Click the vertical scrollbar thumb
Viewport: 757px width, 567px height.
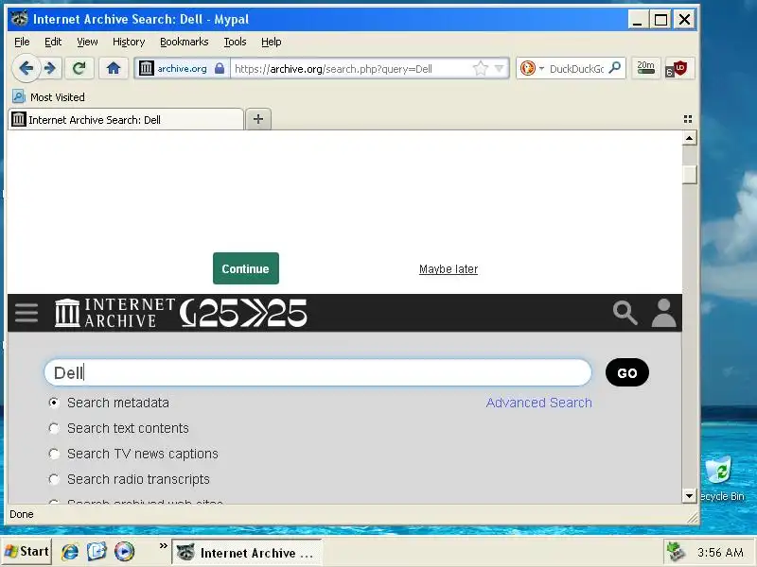(690, 174)
